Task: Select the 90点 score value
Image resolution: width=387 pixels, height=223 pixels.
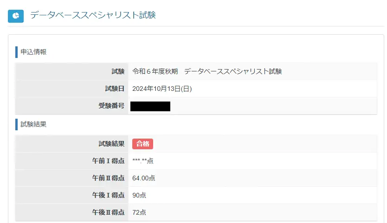Action: pyautogui.click(x=139, y=195)
